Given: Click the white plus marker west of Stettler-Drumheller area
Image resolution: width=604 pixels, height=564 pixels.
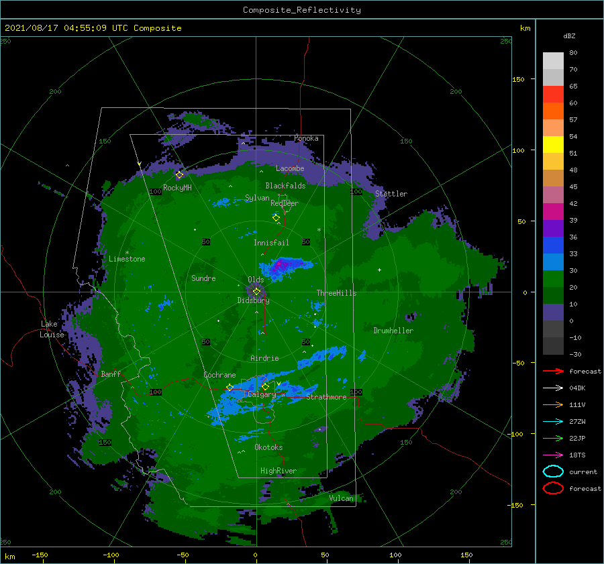Looking at the screenshot, I should (x=379, y=270).
